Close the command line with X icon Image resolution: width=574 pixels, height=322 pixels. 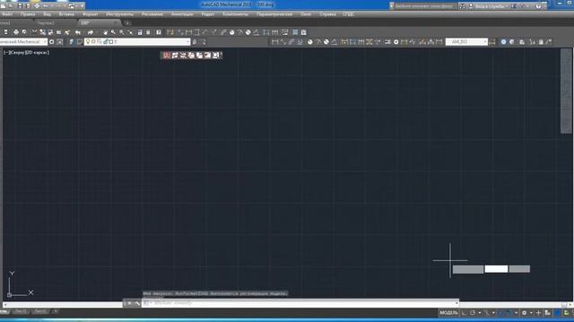tap(129, 303)
